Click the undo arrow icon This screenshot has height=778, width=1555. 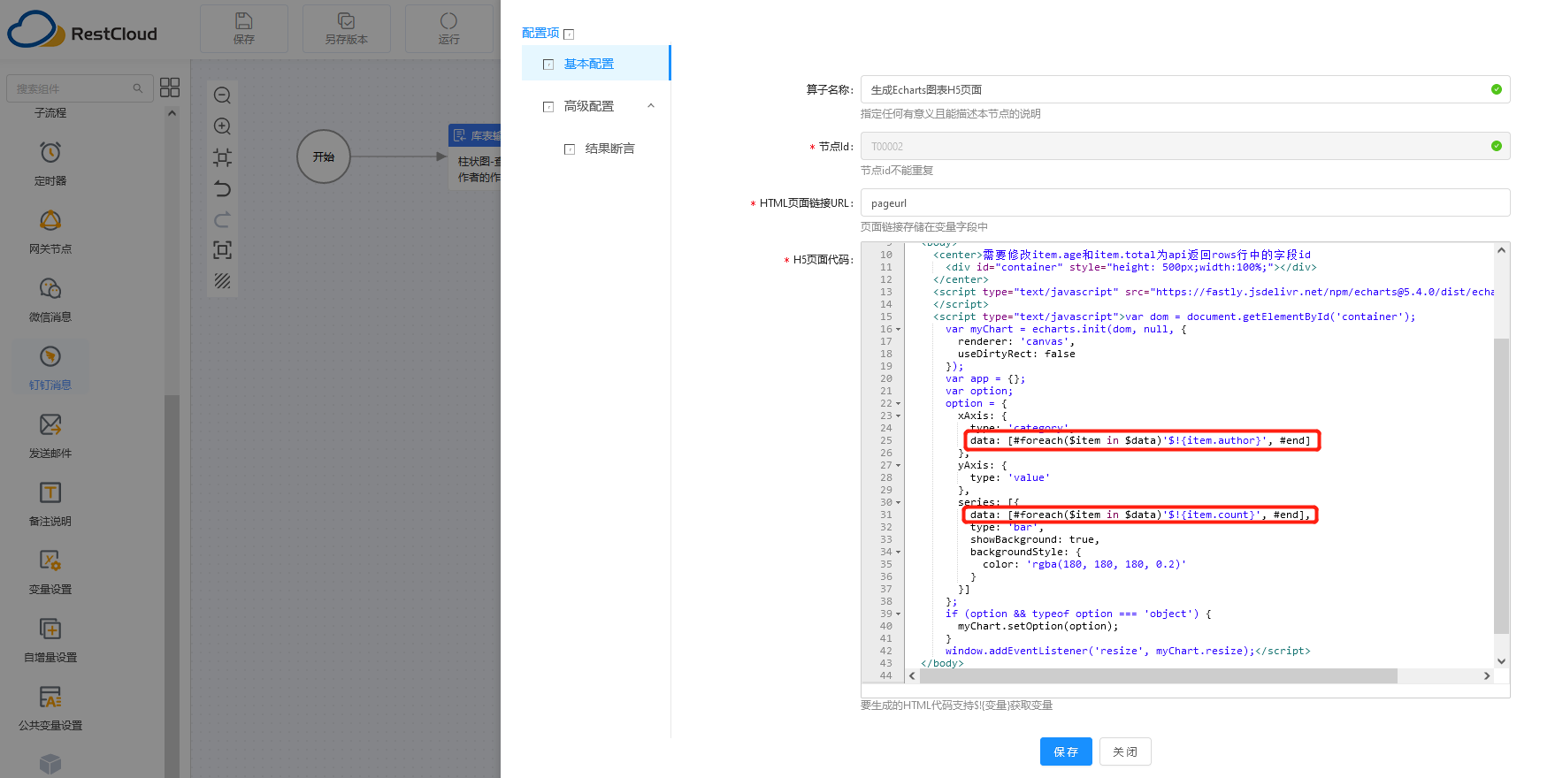coord(223,188)
